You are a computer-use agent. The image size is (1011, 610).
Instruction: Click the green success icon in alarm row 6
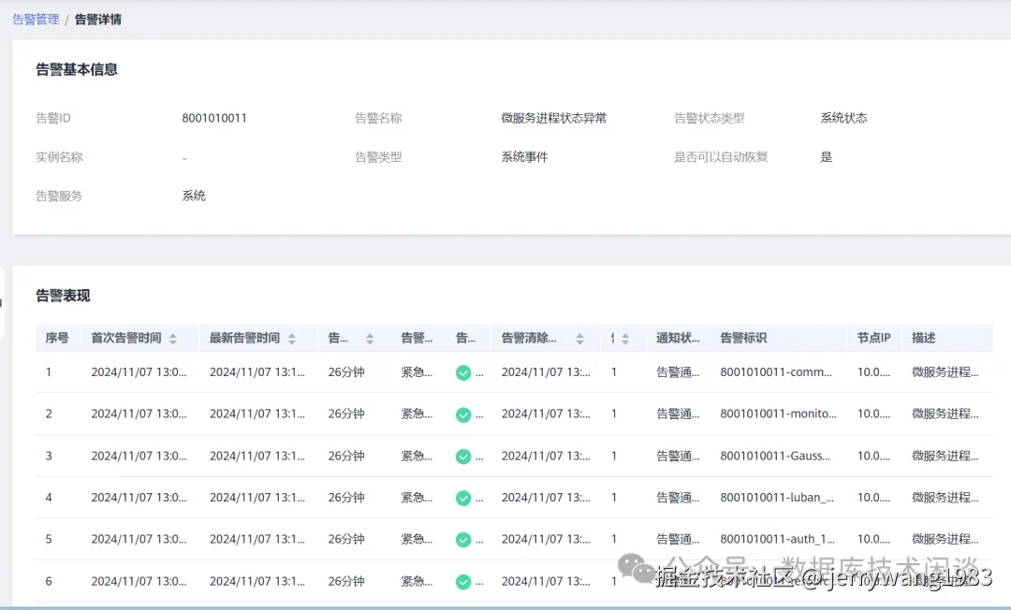tap(464, 581)
